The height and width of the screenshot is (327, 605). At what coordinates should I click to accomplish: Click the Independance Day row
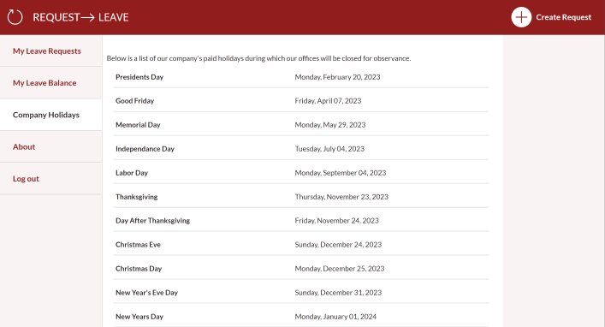[301, 149]
